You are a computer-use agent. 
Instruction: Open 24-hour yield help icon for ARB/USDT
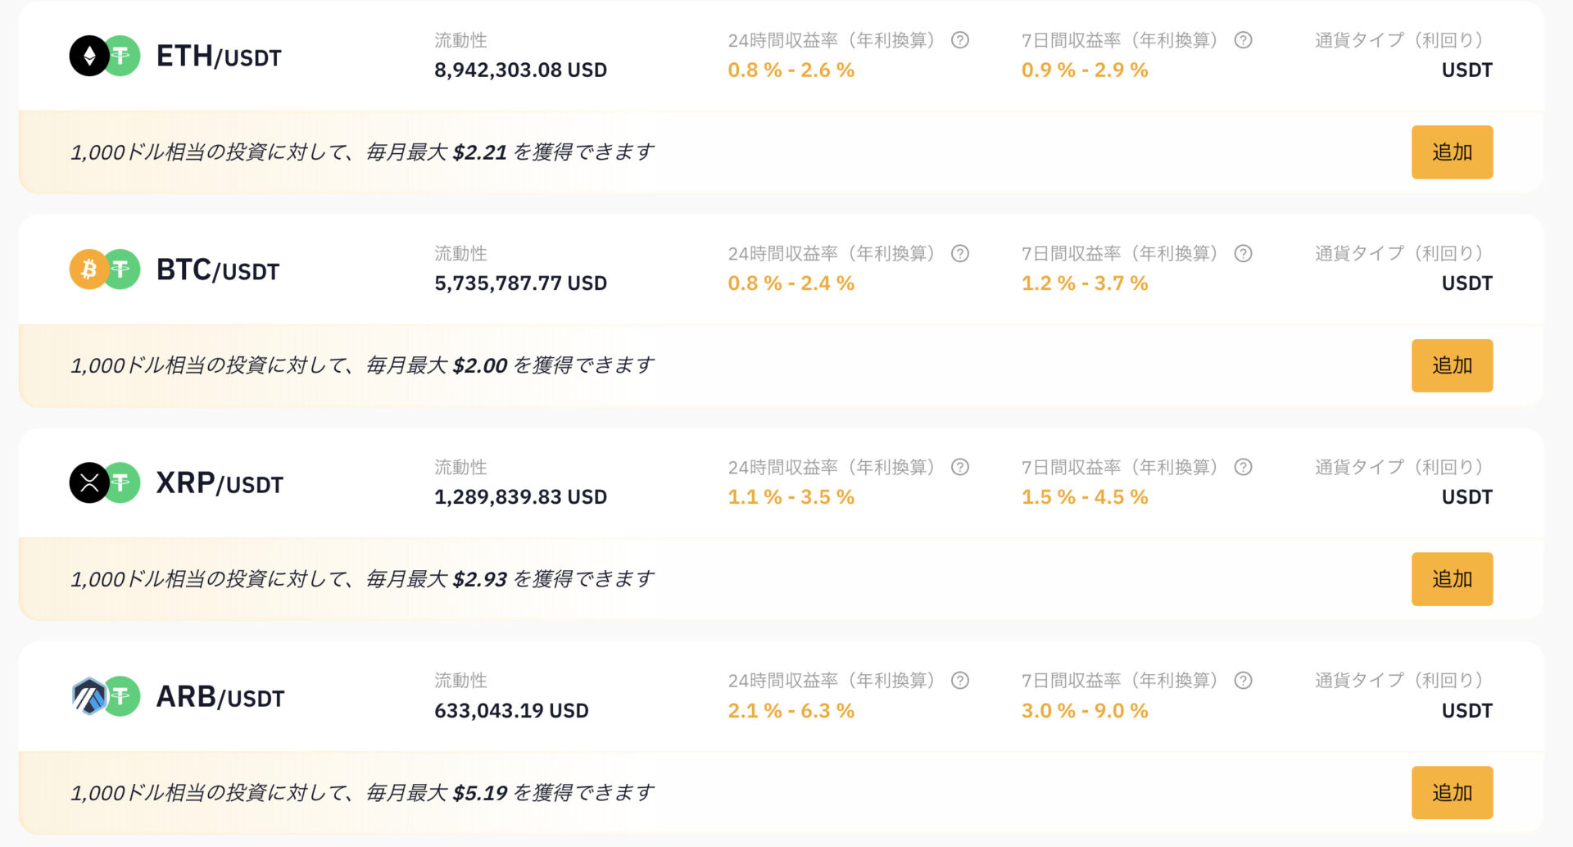960,681
